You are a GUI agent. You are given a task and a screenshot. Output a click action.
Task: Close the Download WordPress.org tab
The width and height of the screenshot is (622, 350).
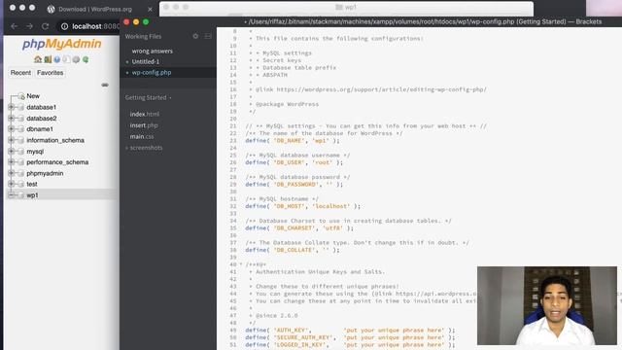click(x=150, y=9)
